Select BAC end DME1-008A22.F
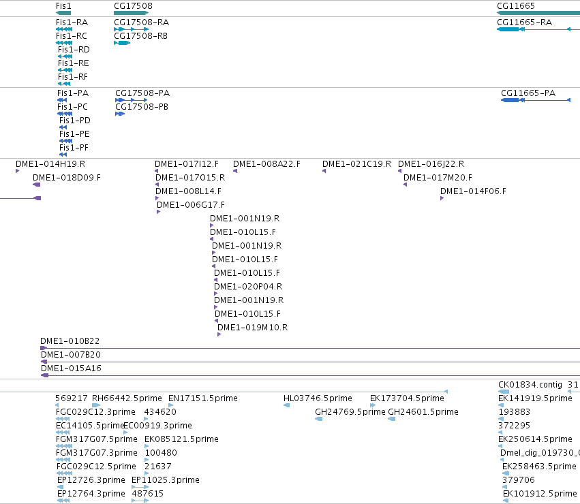This screenshot has width=580, height=504. coord(266,164)
